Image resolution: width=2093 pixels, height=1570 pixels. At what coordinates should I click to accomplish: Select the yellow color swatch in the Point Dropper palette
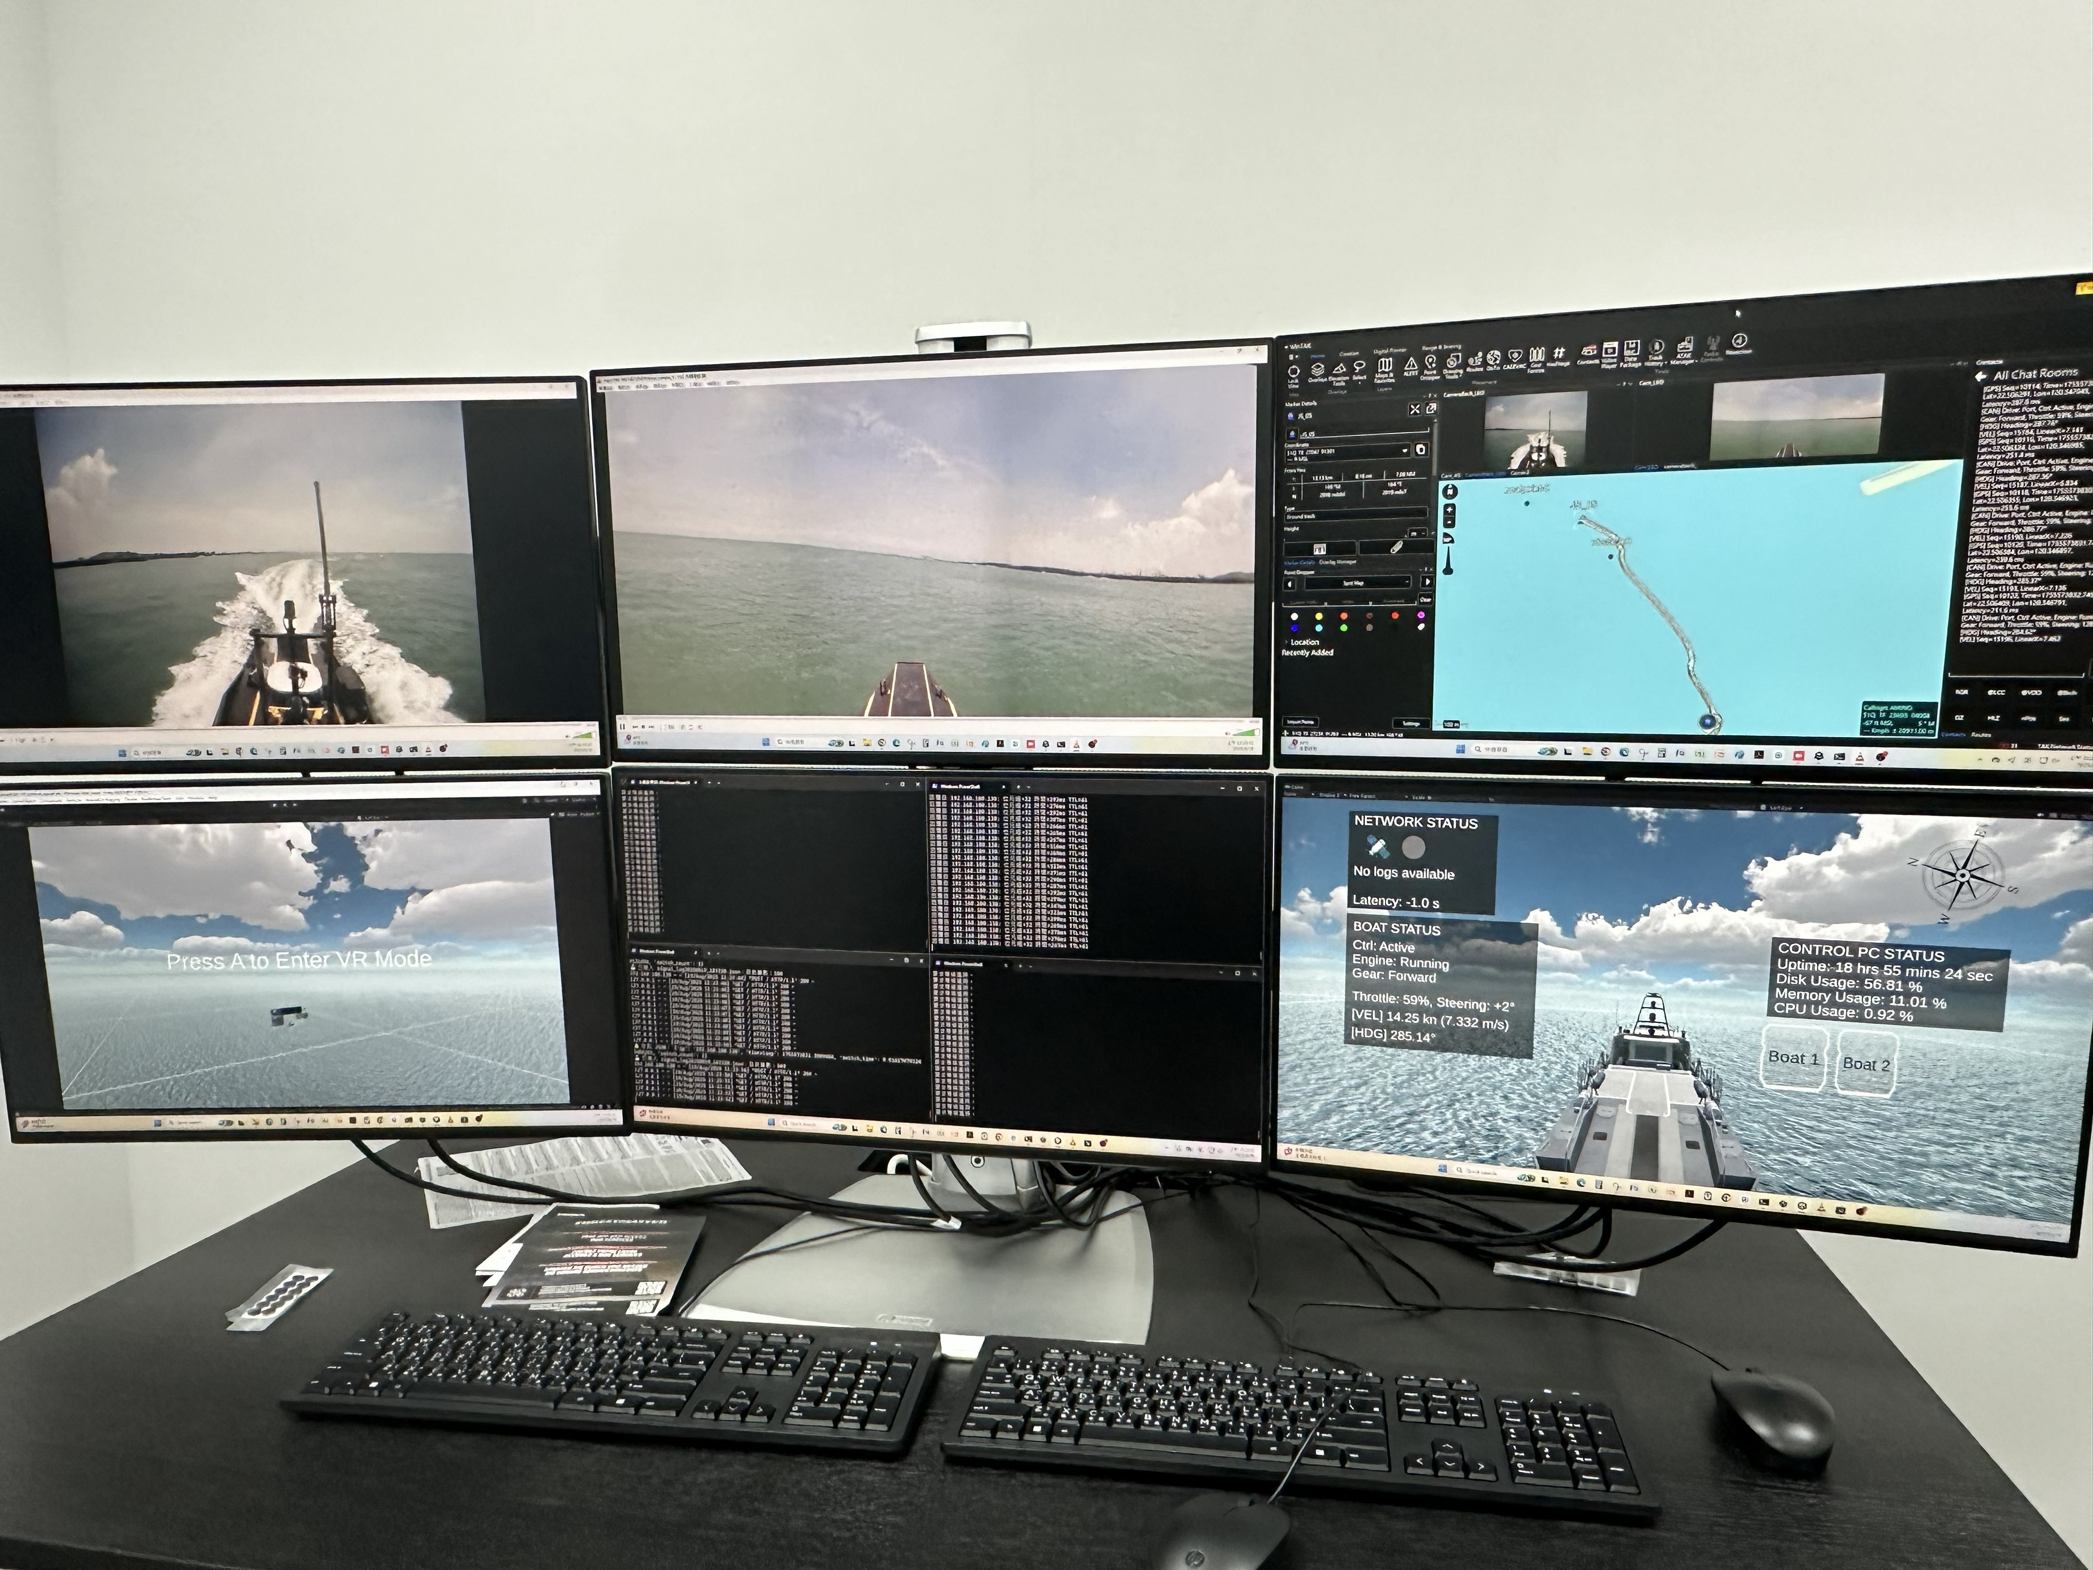point(1319,616)
